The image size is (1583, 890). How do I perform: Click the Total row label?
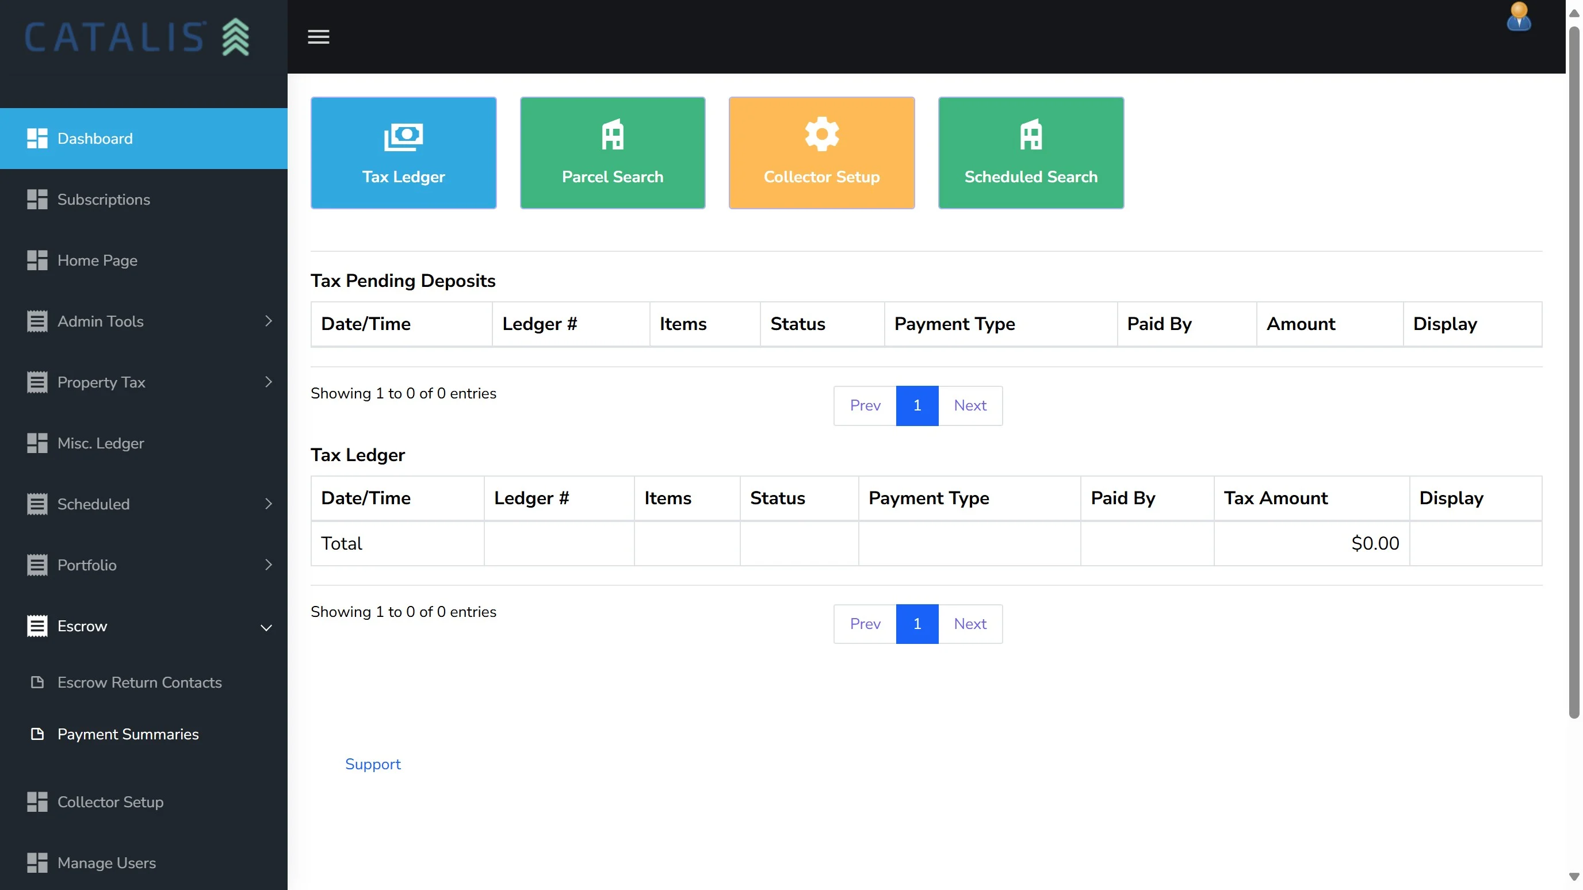(x=341, y=543)
